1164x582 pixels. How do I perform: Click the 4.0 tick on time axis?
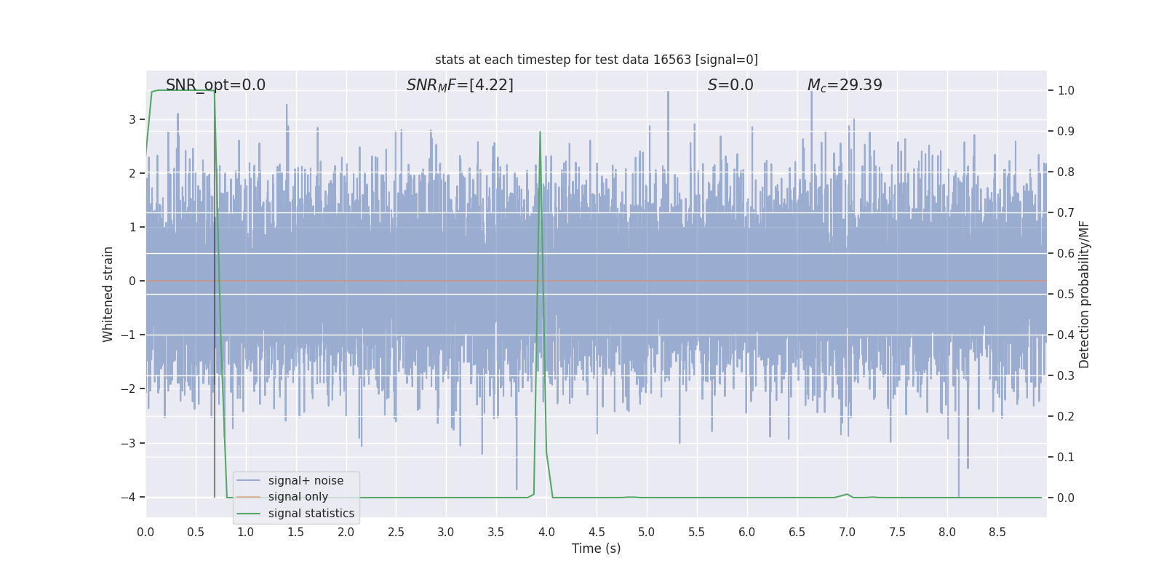click(546, 532)
